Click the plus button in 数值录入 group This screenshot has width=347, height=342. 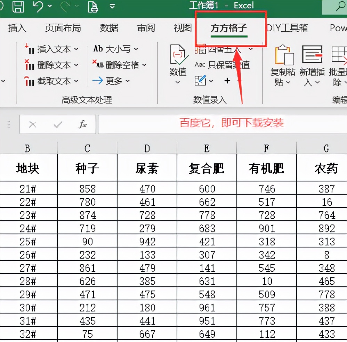click(227, 81)
